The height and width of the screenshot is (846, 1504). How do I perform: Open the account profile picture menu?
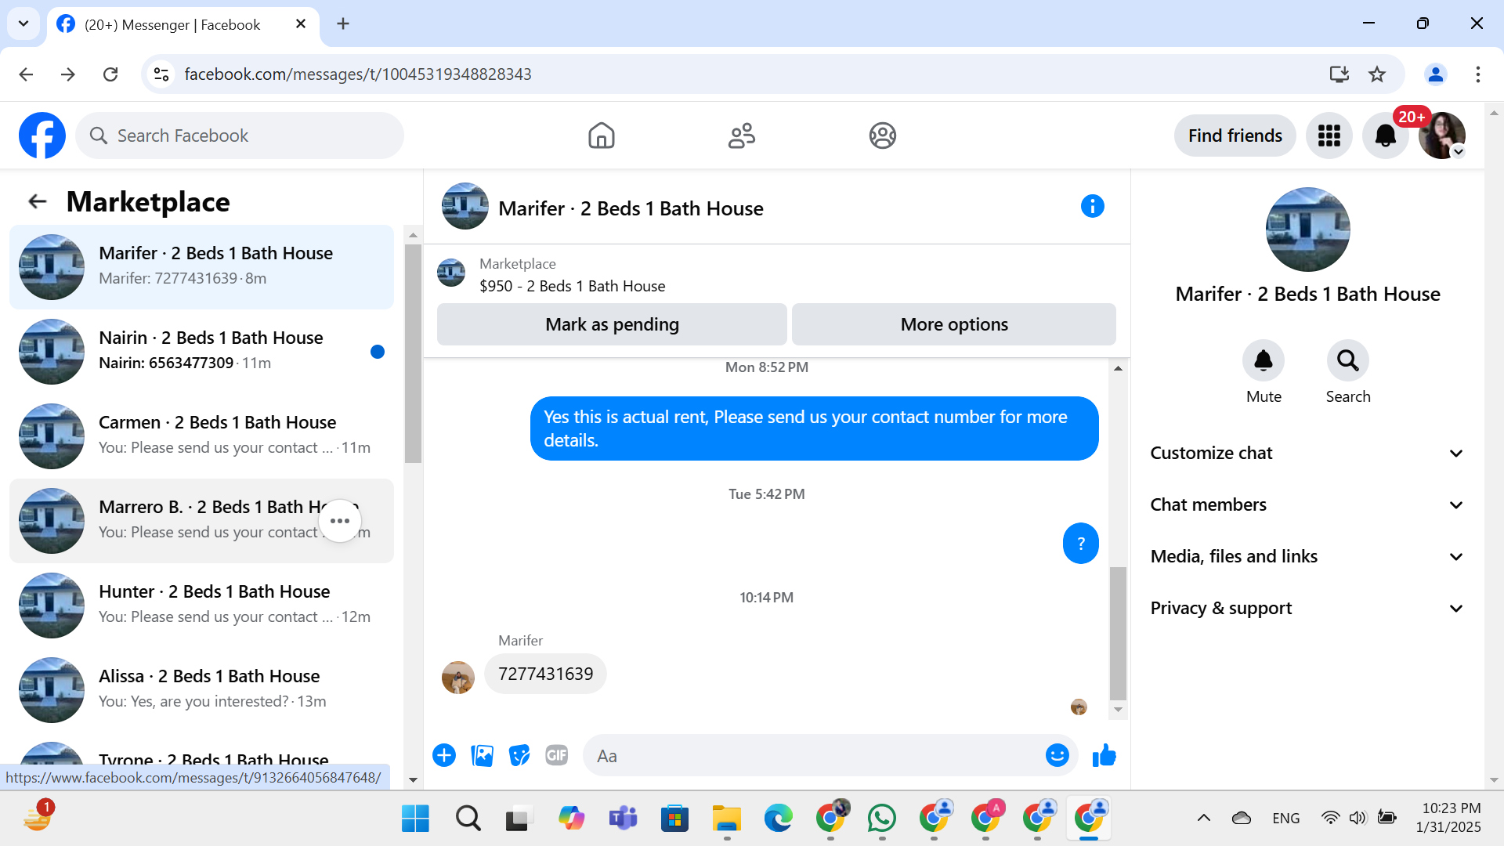tap(1442, 136)
